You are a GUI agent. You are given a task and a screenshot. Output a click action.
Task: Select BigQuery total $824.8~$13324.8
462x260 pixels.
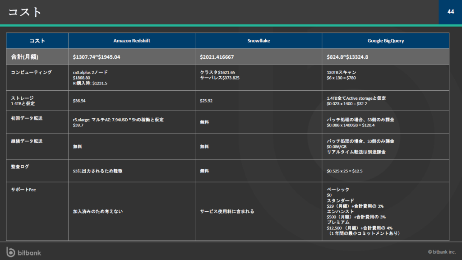(x=347, y=57)
